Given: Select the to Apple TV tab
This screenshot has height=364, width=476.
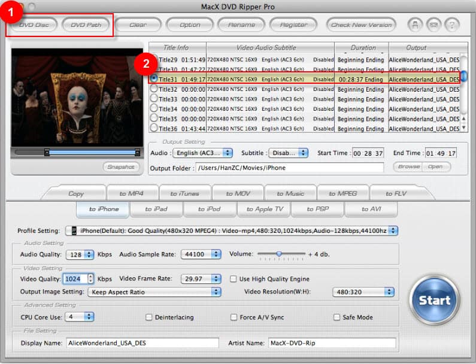Looking at the screenshot, I should click(265, 209).
